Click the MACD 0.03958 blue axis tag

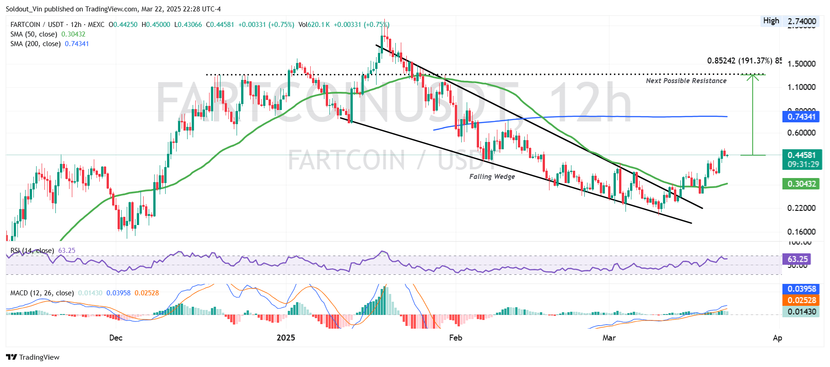pos(801,289)
